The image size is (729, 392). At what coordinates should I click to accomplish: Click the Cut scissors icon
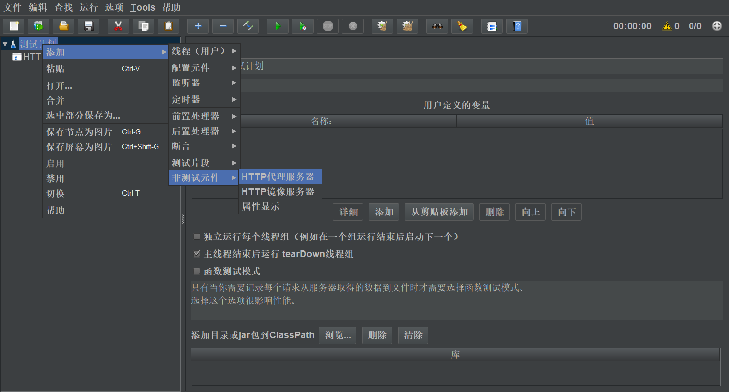[118, 26]
